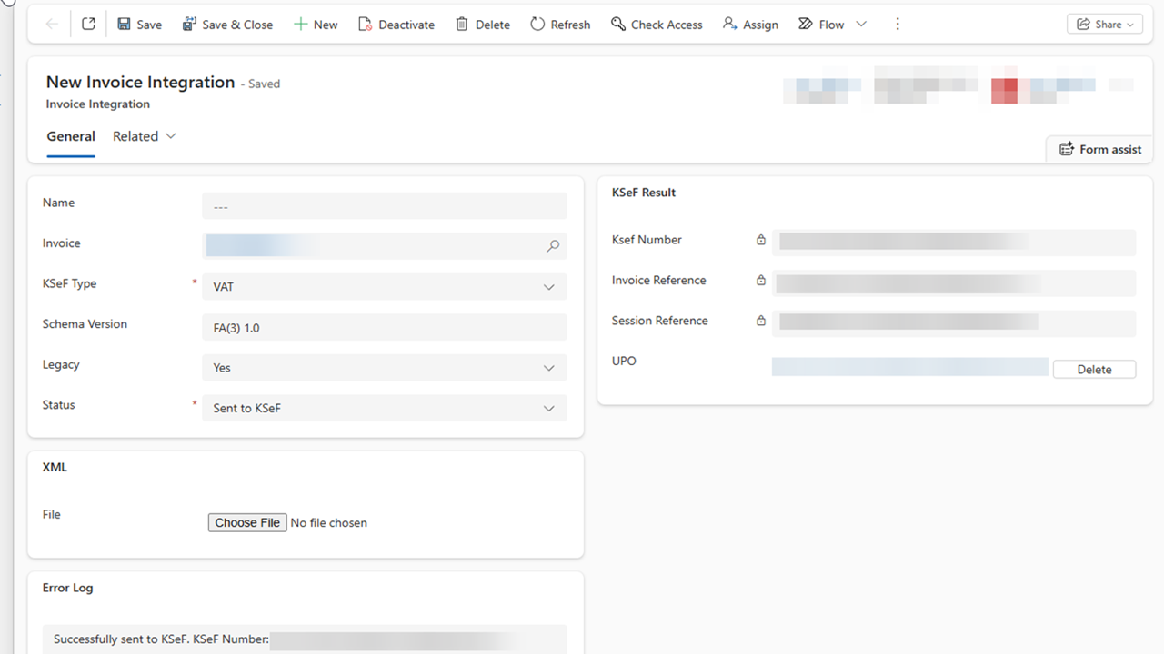Screen dimensions: 1164x654
Task: Open the Status dropdown
Action: coord(384,409)
